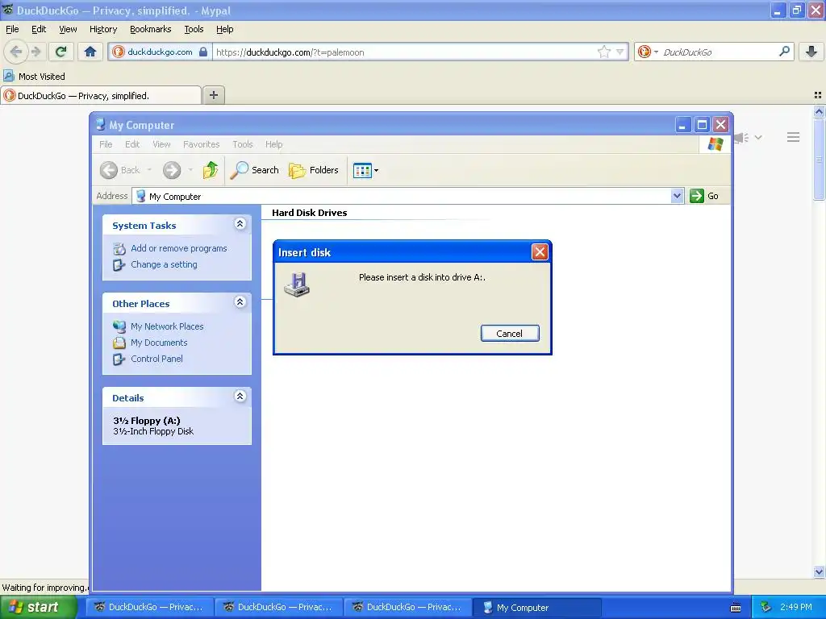
Task: Click the Go button beside Address bar
Action: 704,196
